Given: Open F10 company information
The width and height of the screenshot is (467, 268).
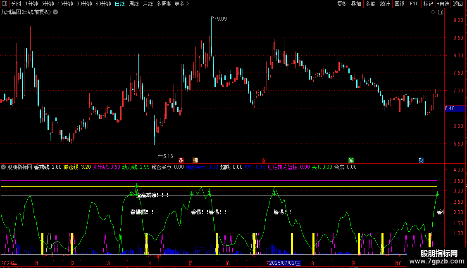Looking at the screenshot, I should (x=414, y=4).
